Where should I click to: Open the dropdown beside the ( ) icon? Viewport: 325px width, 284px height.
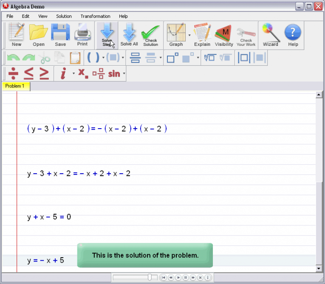(x=103, y=58)
